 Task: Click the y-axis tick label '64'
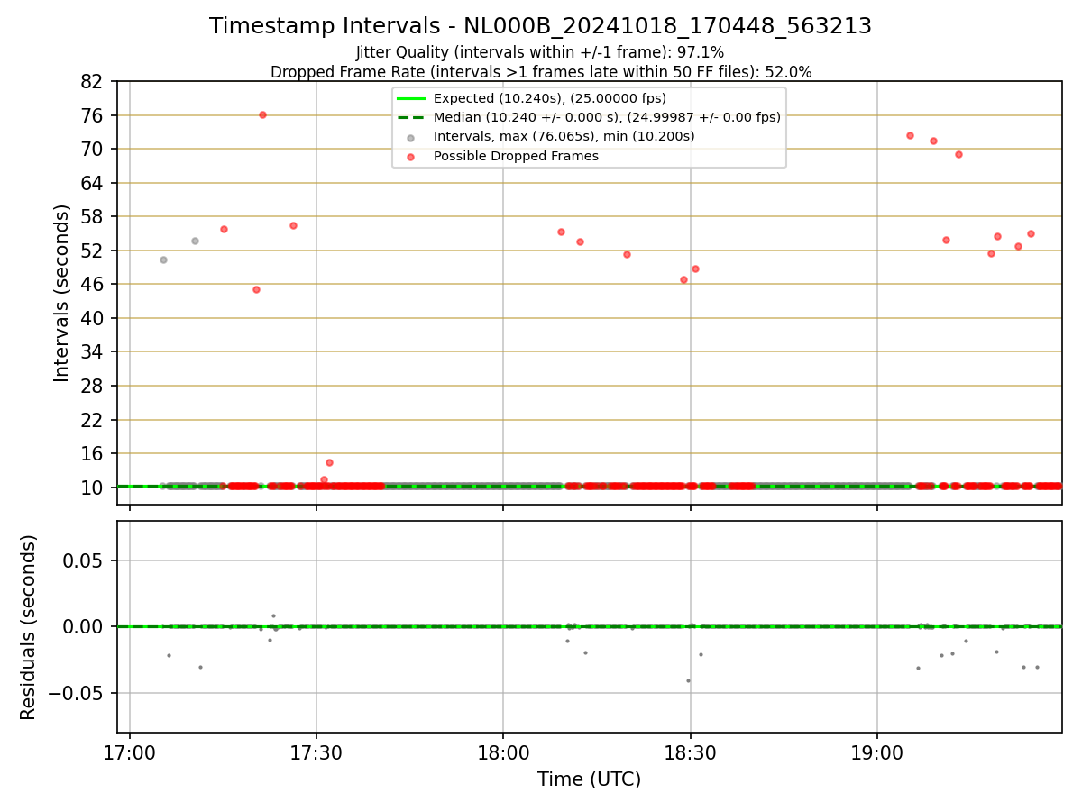[x=93, y=183]
